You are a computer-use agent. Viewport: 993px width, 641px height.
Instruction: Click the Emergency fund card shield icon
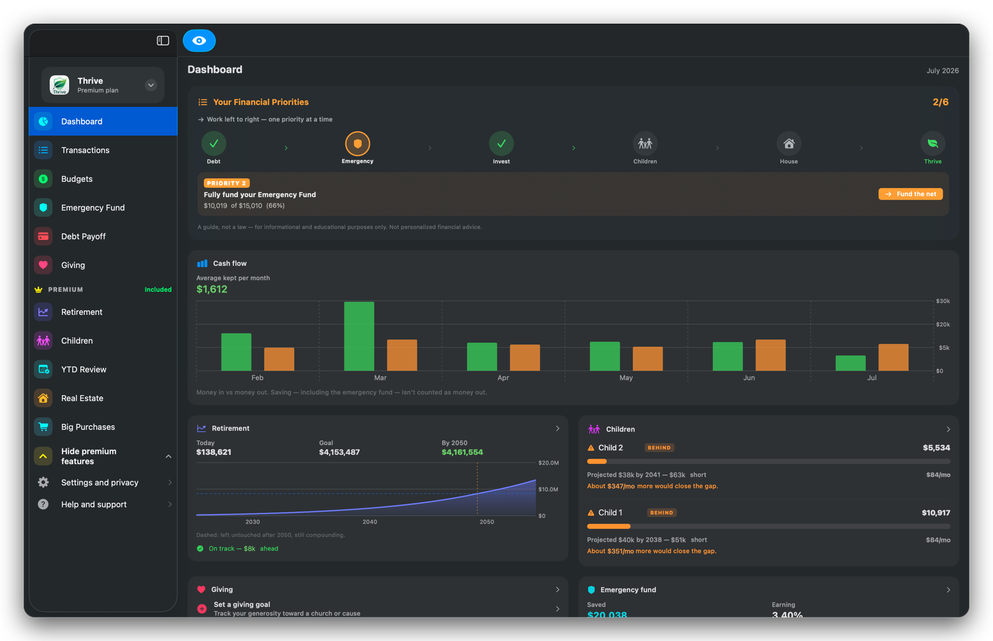pos(591,590)
